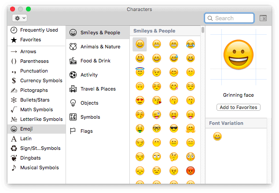Screen dimensions: 279x193
Task: Pick the heart-eyes emoji in the grid
Action: click(140, 100)
